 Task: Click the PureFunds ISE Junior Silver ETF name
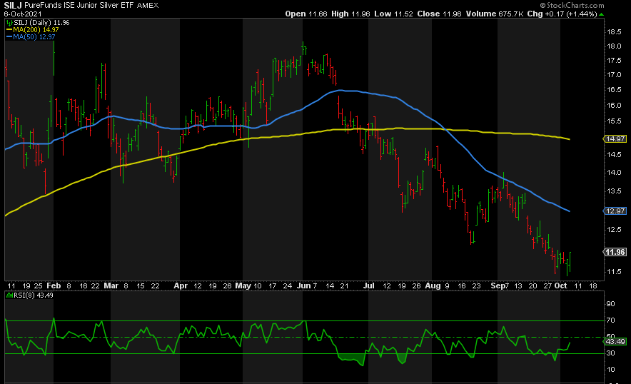(79, 5)
